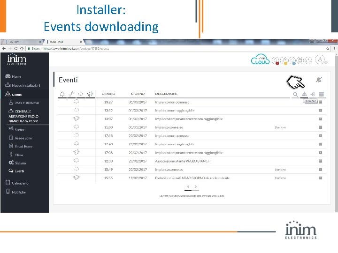Open Eventi in the sidebar
338x253 pixels.
tap(16, 171)
